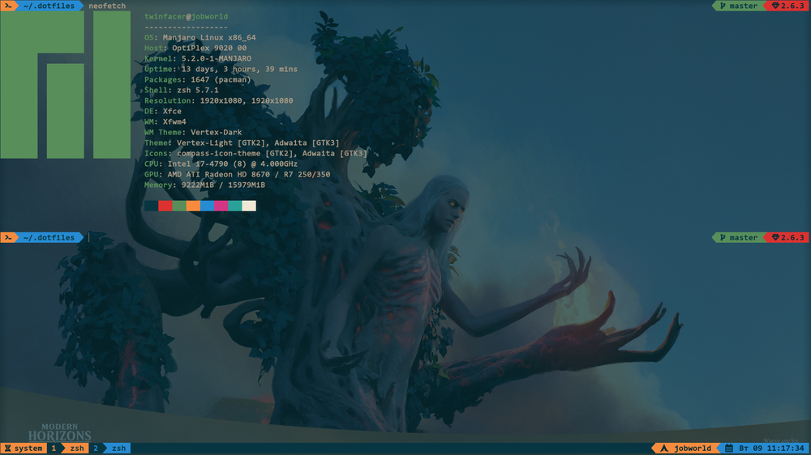Select the blue color block

207,206
